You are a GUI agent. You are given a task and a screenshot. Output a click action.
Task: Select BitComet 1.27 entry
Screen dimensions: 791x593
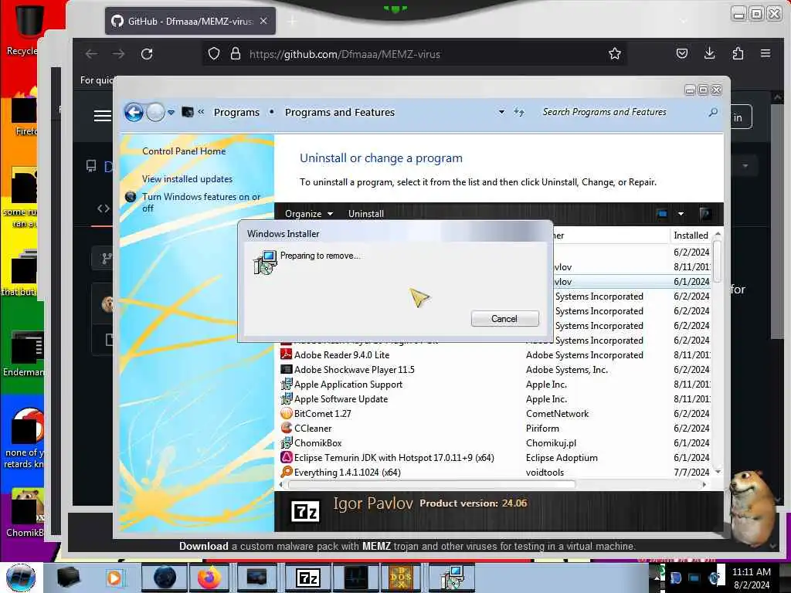322,414
